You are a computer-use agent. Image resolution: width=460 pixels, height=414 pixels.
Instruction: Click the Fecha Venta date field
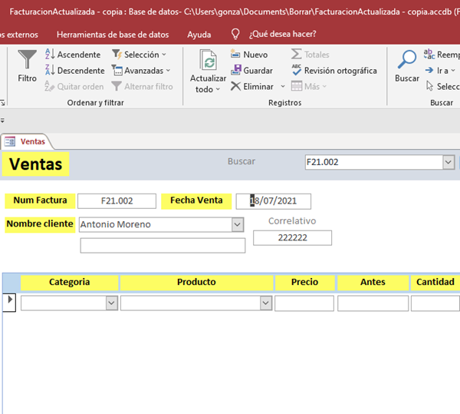[274, 201]
